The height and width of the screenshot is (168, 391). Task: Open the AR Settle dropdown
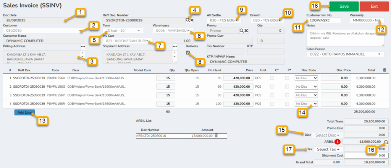point(223,20)
